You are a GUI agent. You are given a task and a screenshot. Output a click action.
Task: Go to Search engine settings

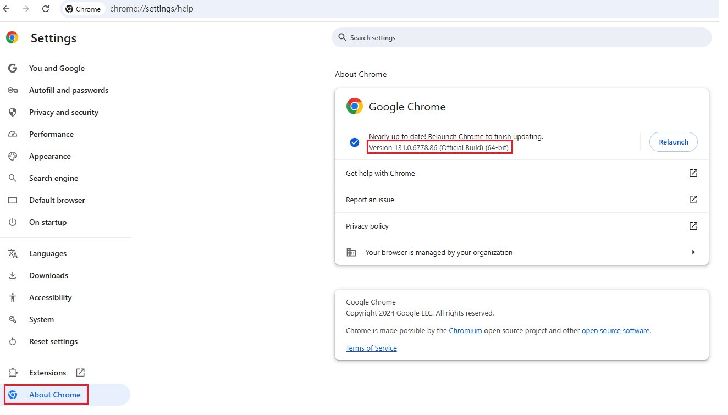[x=53, y=178]
